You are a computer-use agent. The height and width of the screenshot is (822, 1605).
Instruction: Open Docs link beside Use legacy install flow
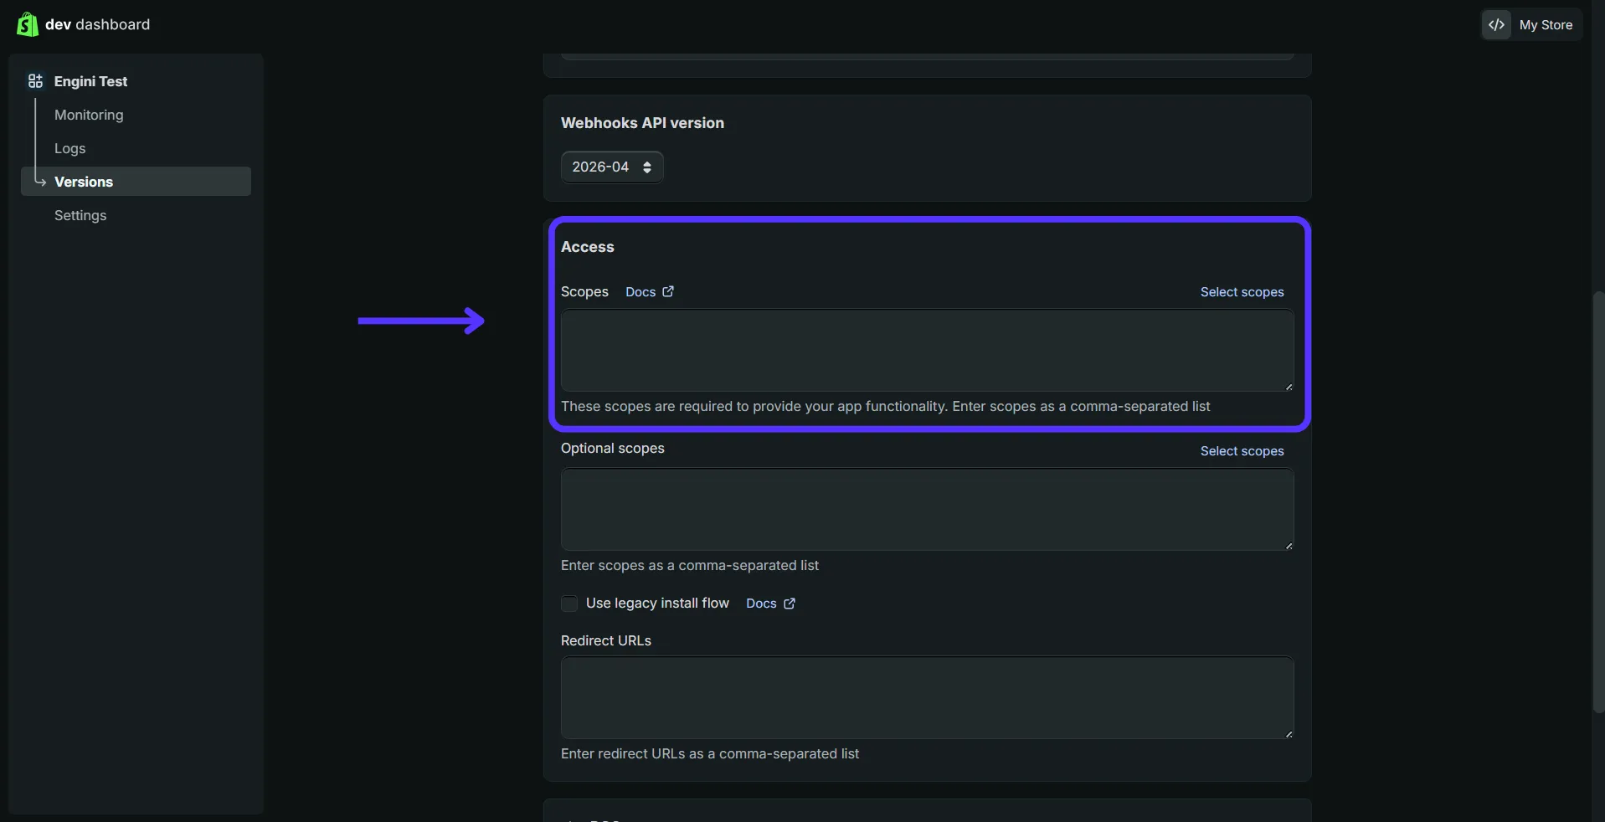tap(761, 604)
